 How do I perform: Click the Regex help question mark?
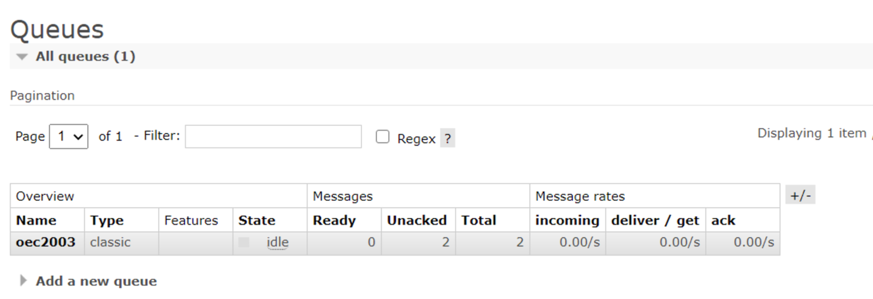pos(447,138)
